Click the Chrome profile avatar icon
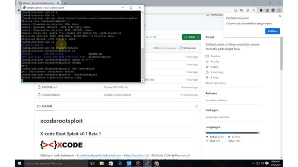Viewport: 298px width, 167px height. pos(273,10)
